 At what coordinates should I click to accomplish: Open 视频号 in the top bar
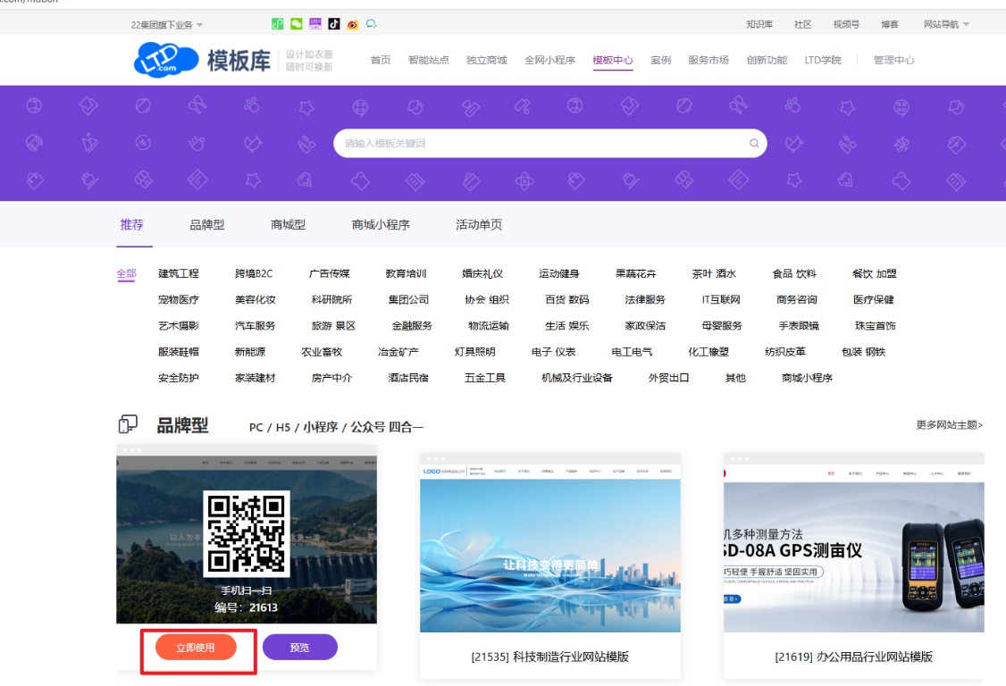tap(845, 24)
